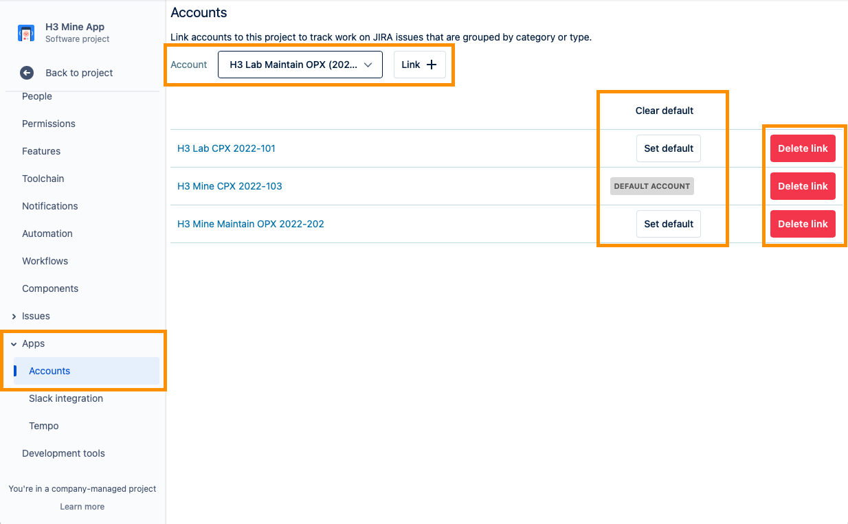Open H3 Lab CPX 2022-101 account link
Screen dimensions: 848x524
pyautogui.click(x=226, y=148)
